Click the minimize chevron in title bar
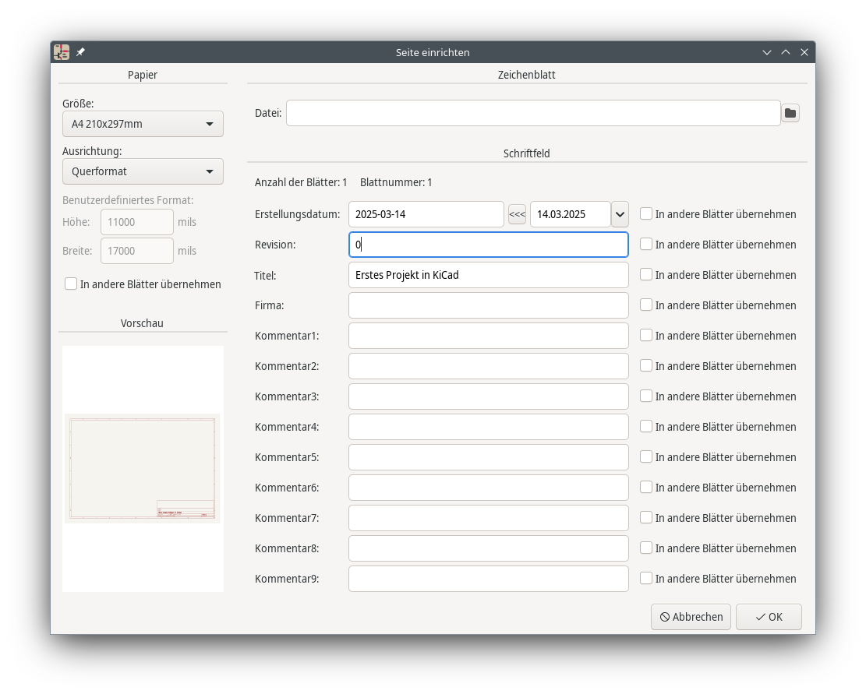The width and height of the screenshot is (866, 694). point(767,52)
